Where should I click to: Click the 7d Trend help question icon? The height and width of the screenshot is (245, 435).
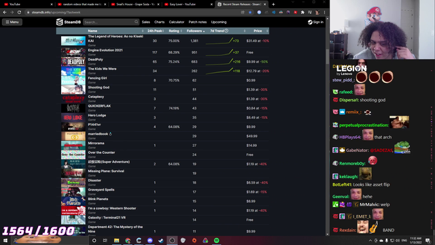pyautogui.click(x=226, y=31)
